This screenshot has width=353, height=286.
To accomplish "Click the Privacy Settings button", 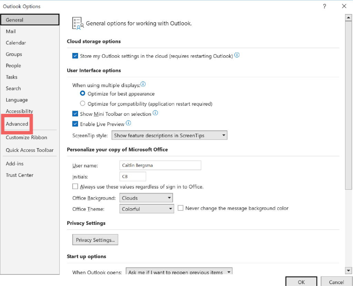I will click(x=95, y=240).
